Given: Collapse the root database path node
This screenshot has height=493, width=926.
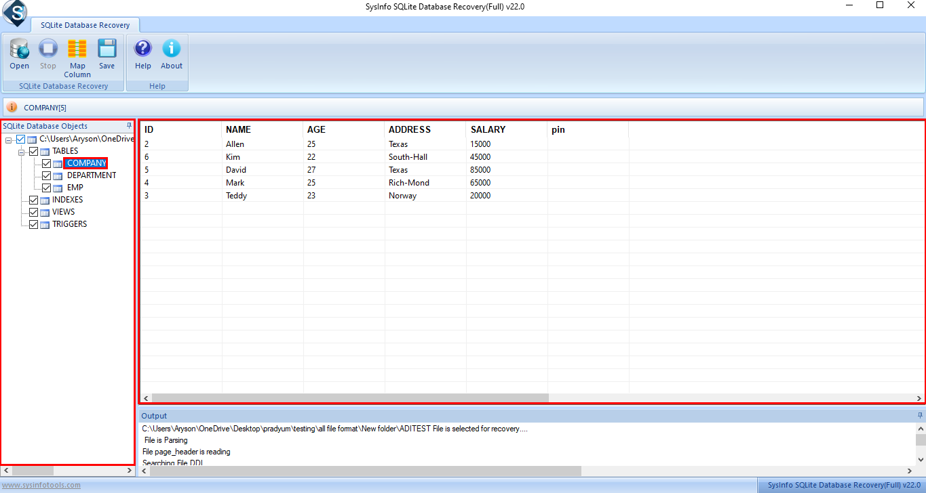Looking at the screenshot, I should point(8,140).
